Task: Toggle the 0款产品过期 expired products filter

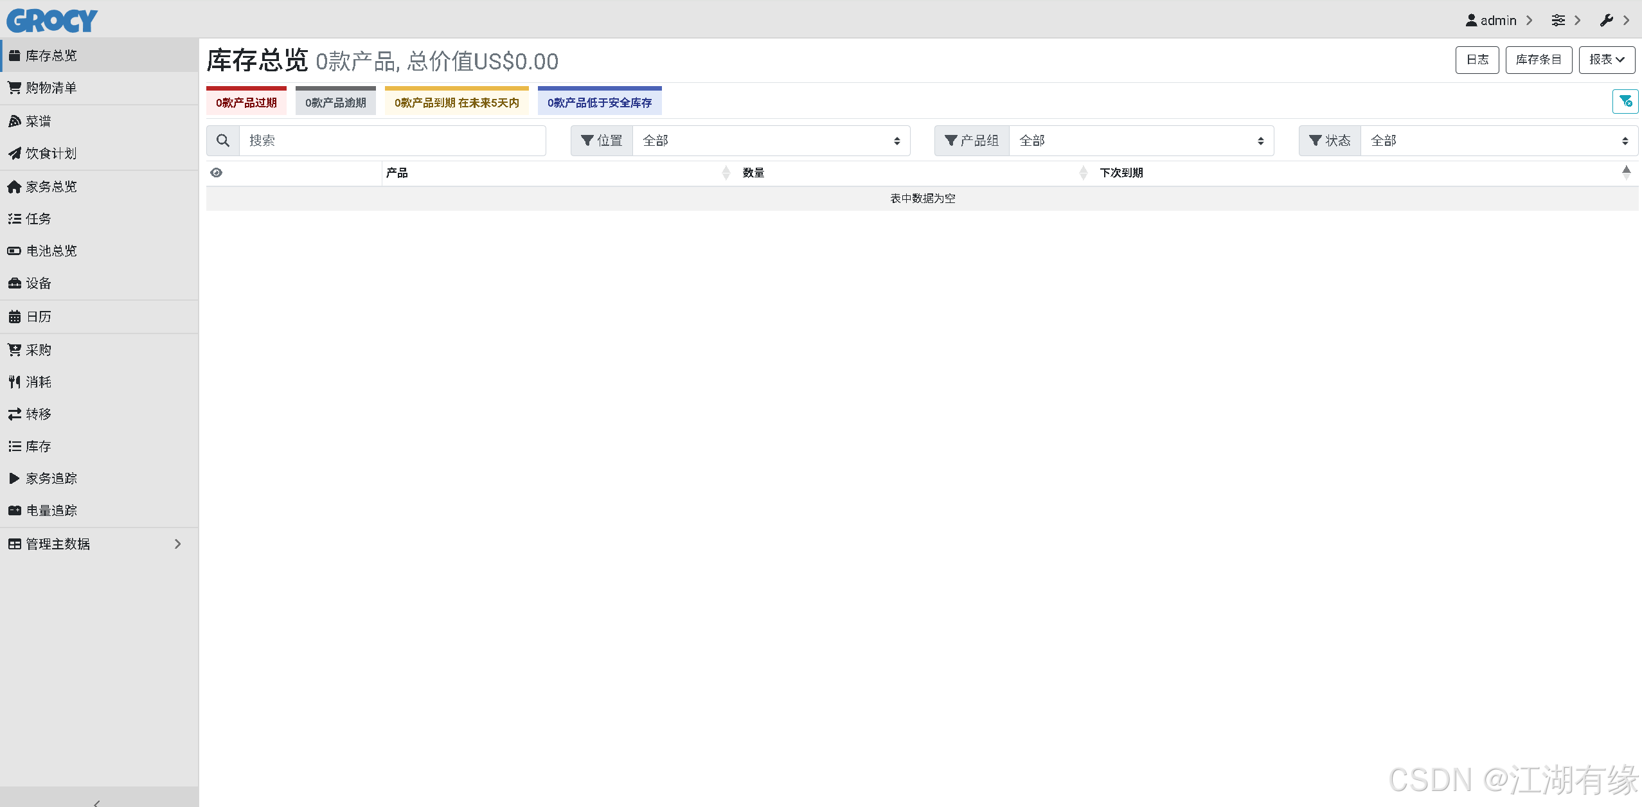Action: (245, 100)
